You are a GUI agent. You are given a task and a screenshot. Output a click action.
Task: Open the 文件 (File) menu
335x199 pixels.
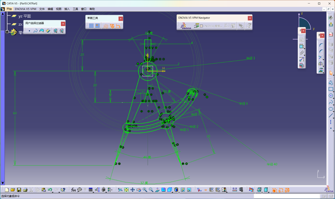(x=42, y=9)
